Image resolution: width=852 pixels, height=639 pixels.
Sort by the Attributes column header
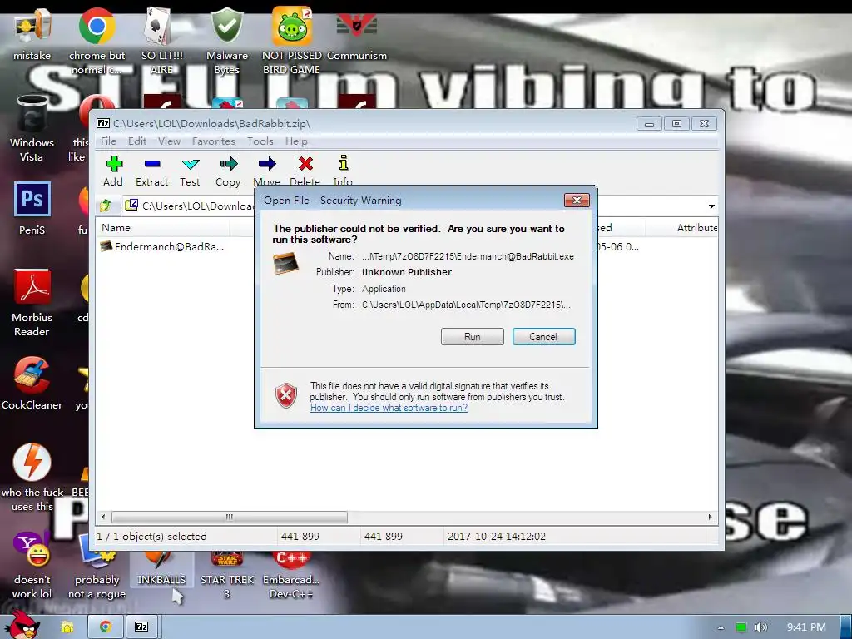click(x=696, y=228)
